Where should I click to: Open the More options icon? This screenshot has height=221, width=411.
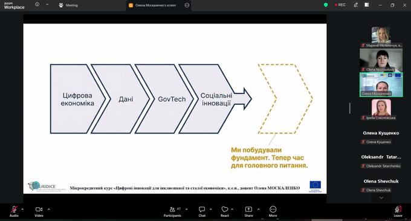(x=273, y=209)
